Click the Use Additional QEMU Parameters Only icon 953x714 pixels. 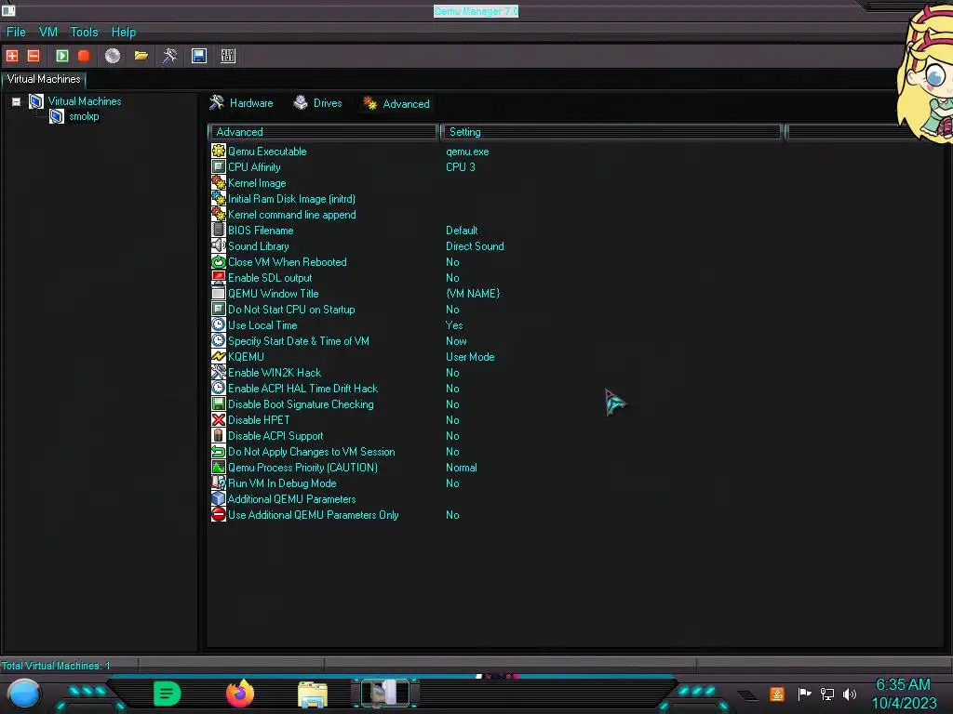[218, 514]
